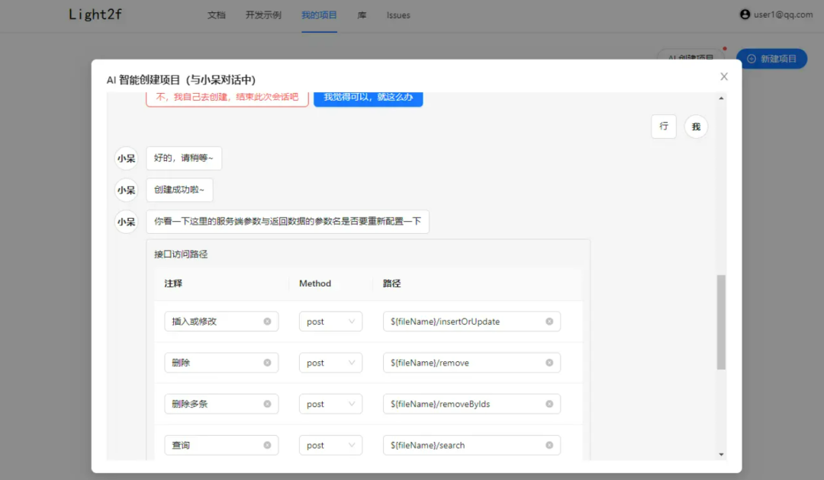Viewport: 824px width, 480px height.
Task: Click the dialog vertical scrollbar
Action: (x=720, y=320)
